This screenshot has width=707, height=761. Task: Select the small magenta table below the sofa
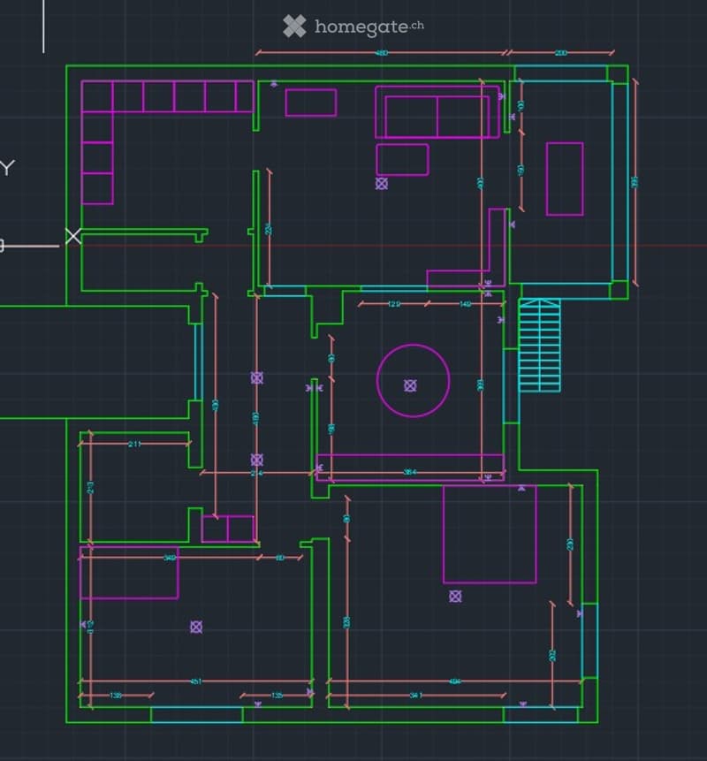click(x=402, y=160)
